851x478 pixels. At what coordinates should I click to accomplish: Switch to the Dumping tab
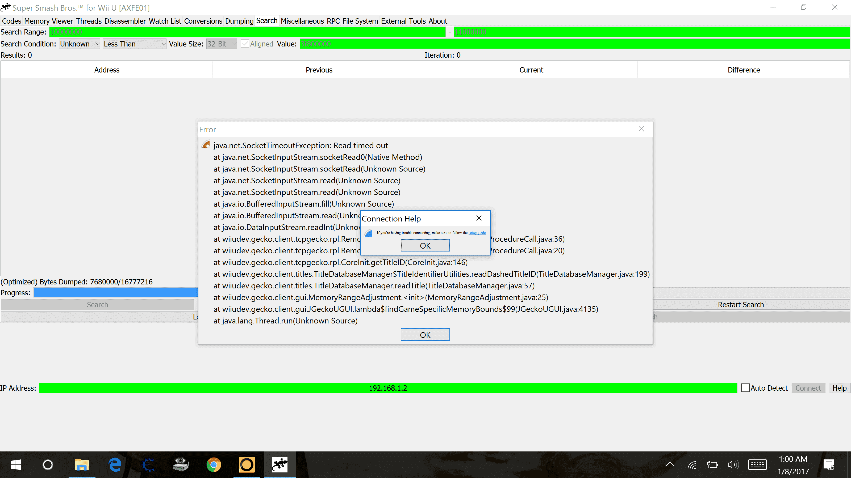coord(239,21)
